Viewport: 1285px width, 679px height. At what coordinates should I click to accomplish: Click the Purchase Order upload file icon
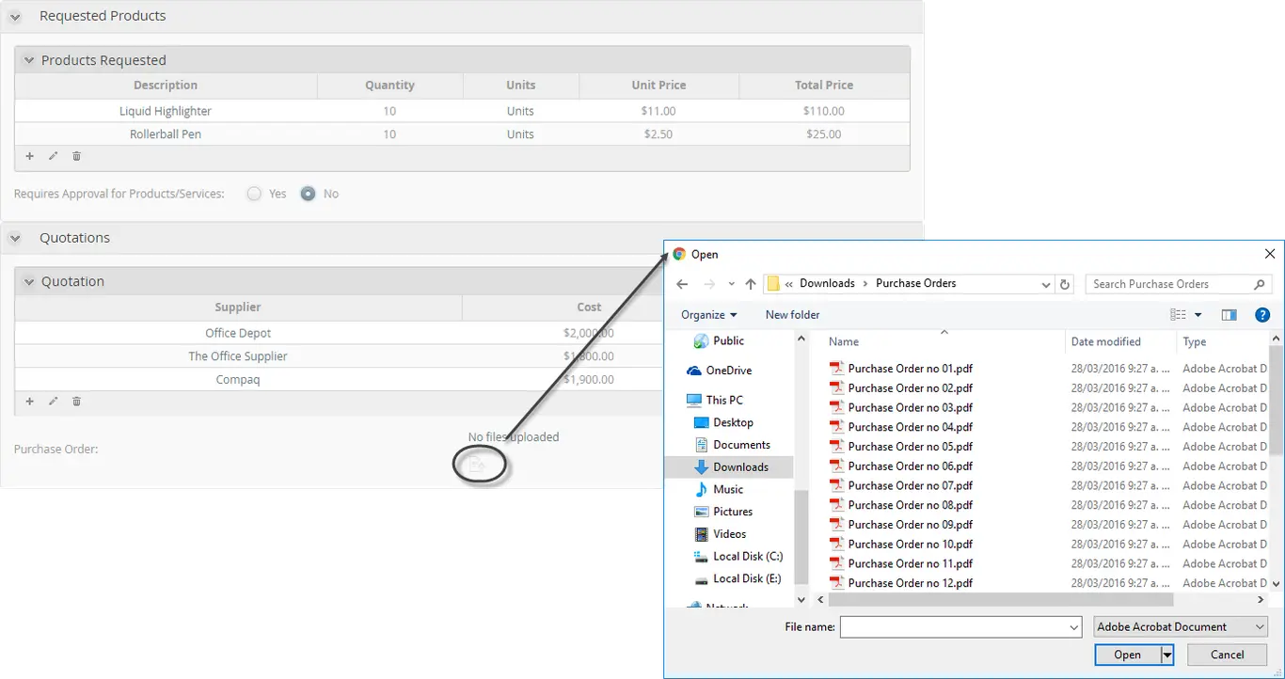[x=478, y=465]
